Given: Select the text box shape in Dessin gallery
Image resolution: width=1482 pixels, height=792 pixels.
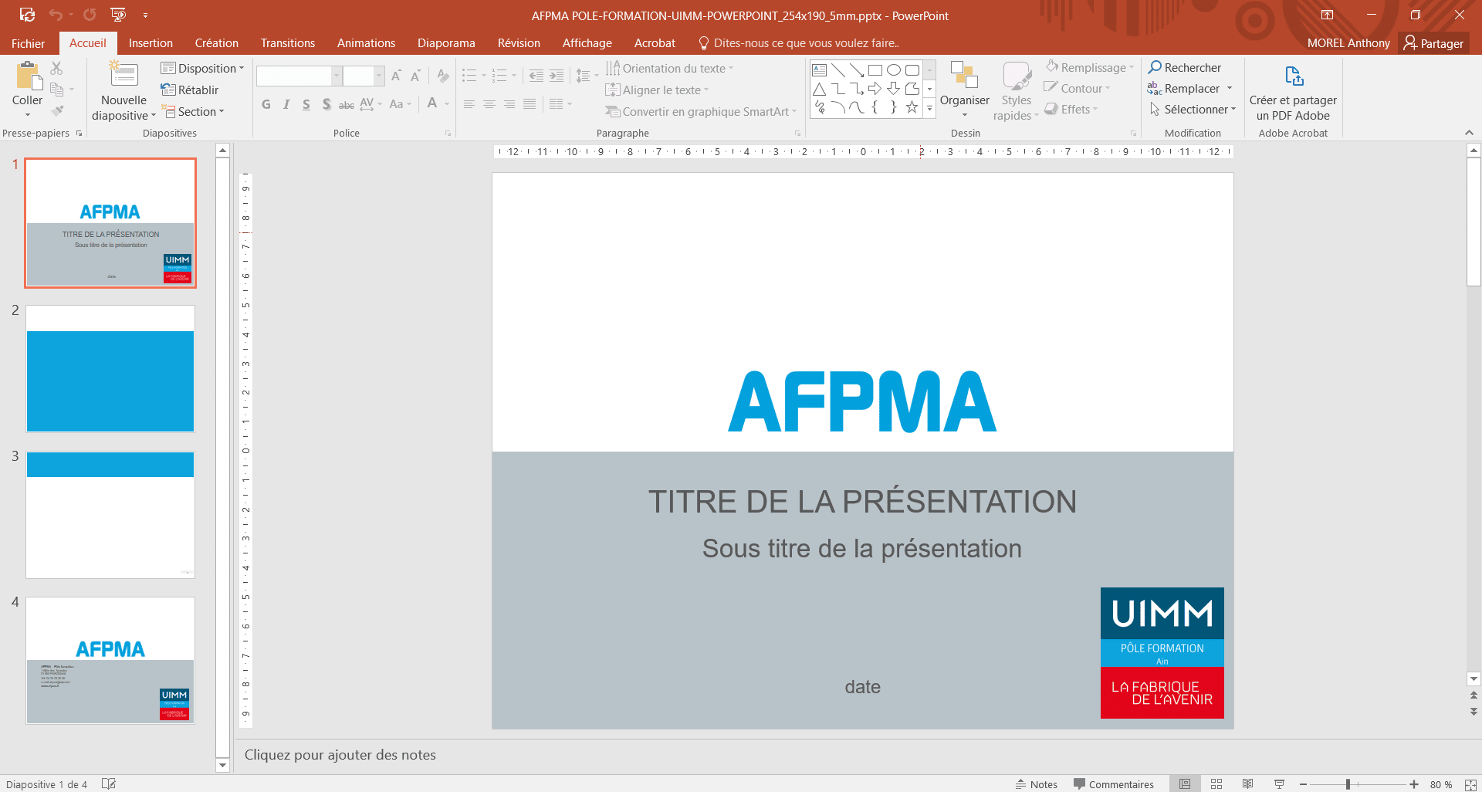Looking at the screenshot, I should click(820, 69).
